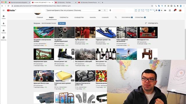
Task: Open the Chrome three-dot menu
Action: coord(184,6)
